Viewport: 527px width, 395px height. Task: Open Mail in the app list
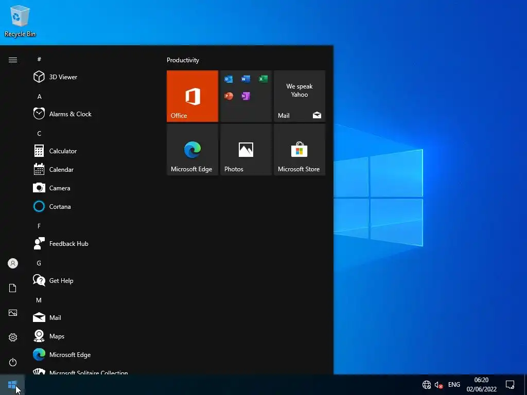(x=94, y=317)
